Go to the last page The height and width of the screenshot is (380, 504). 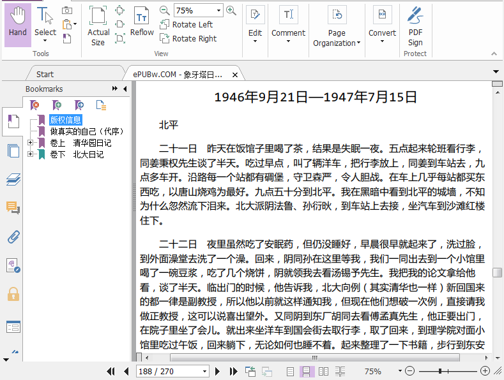(230, 371)
